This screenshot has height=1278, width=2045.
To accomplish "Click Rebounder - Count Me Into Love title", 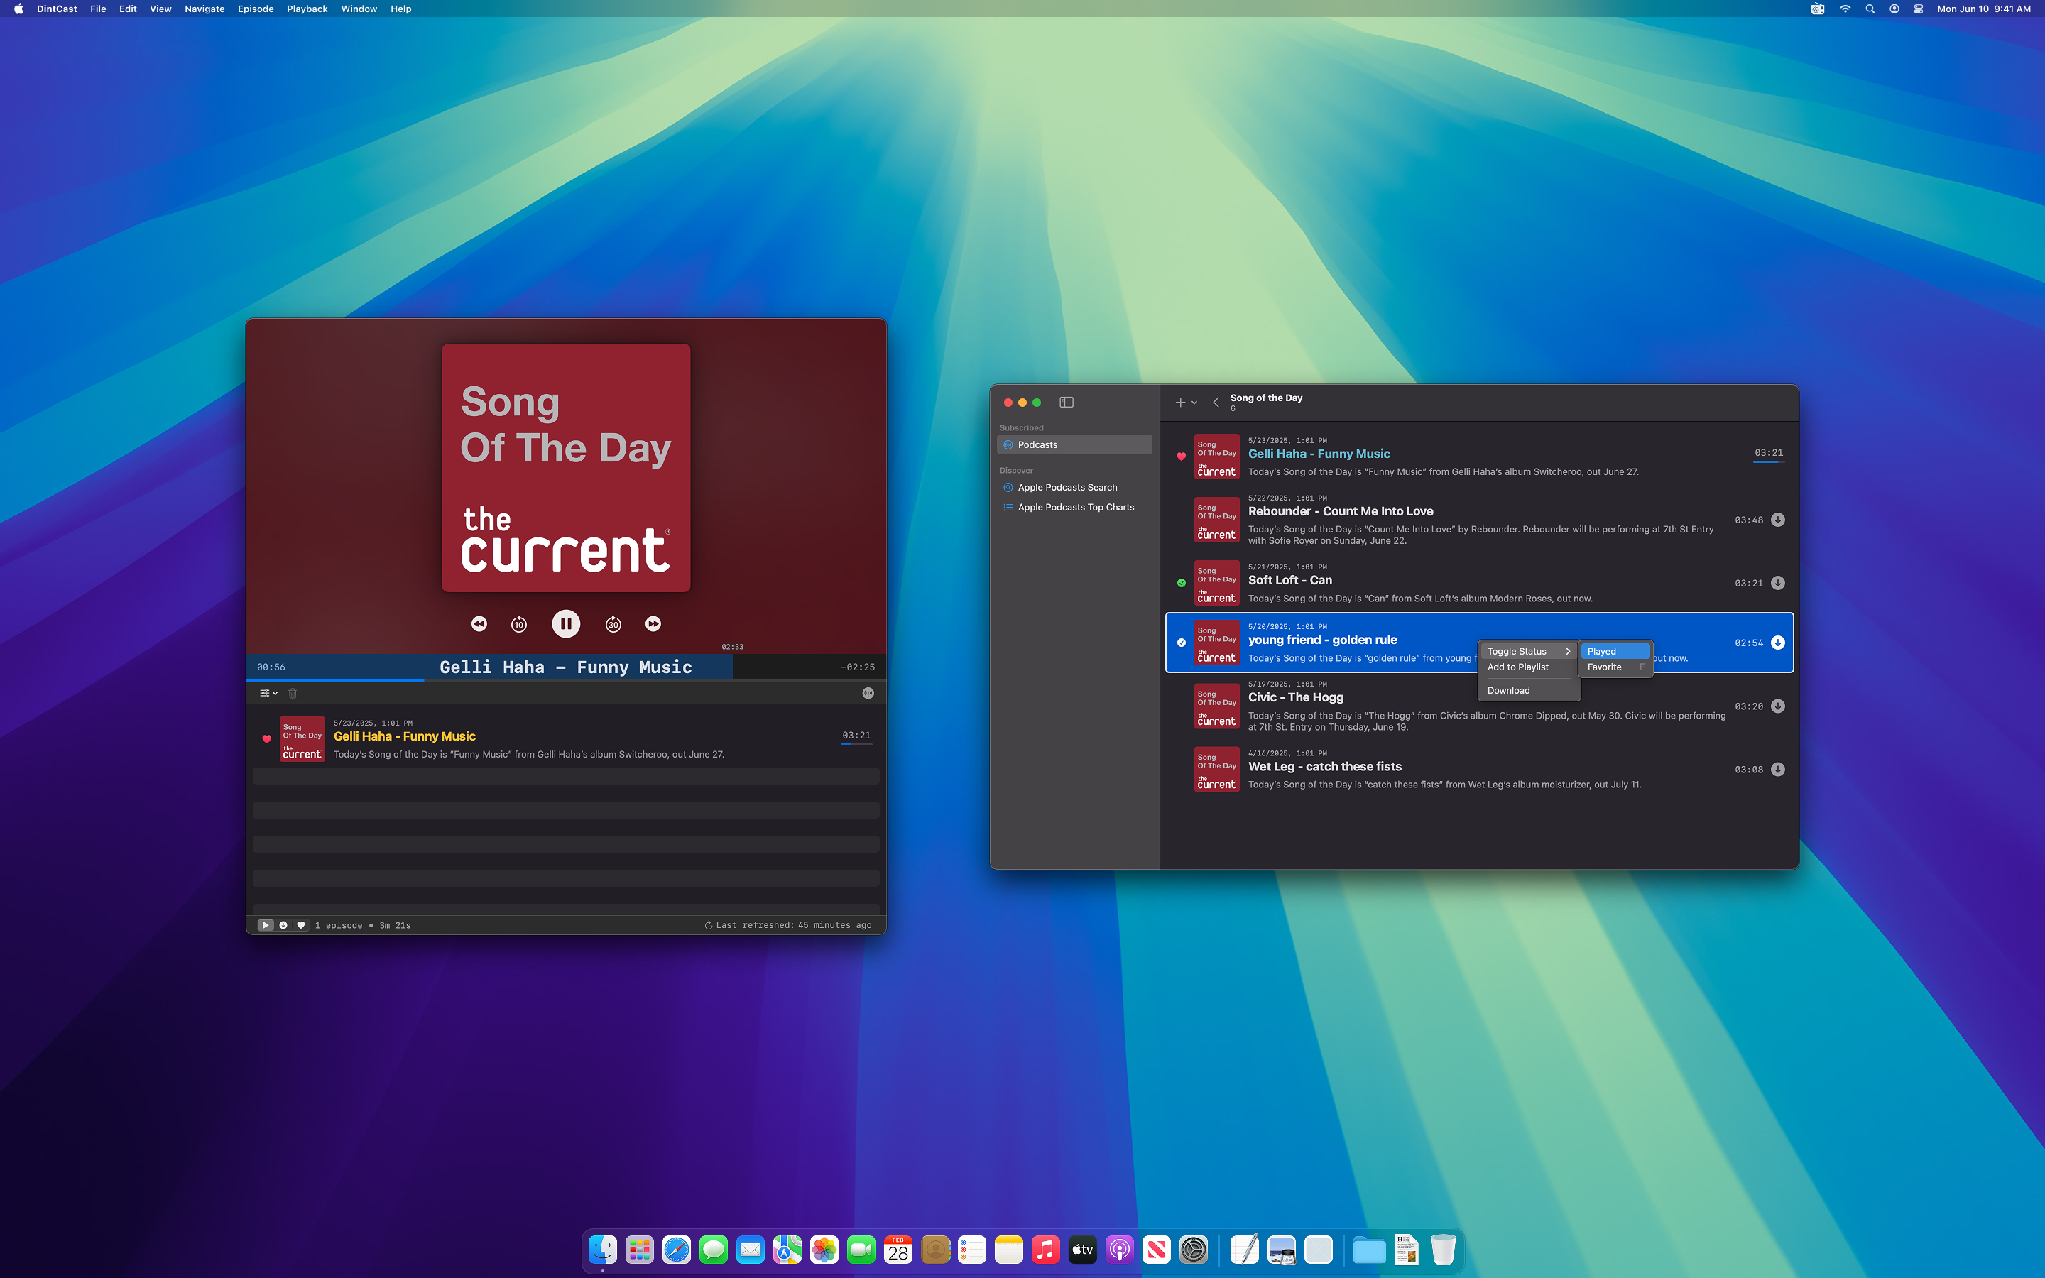I will tap(1340, 511).
